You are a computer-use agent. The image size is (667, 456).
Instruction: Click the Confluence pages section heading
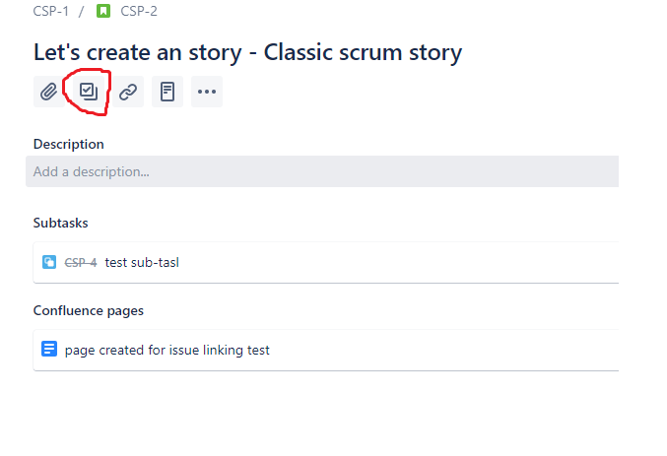point(89,310)
